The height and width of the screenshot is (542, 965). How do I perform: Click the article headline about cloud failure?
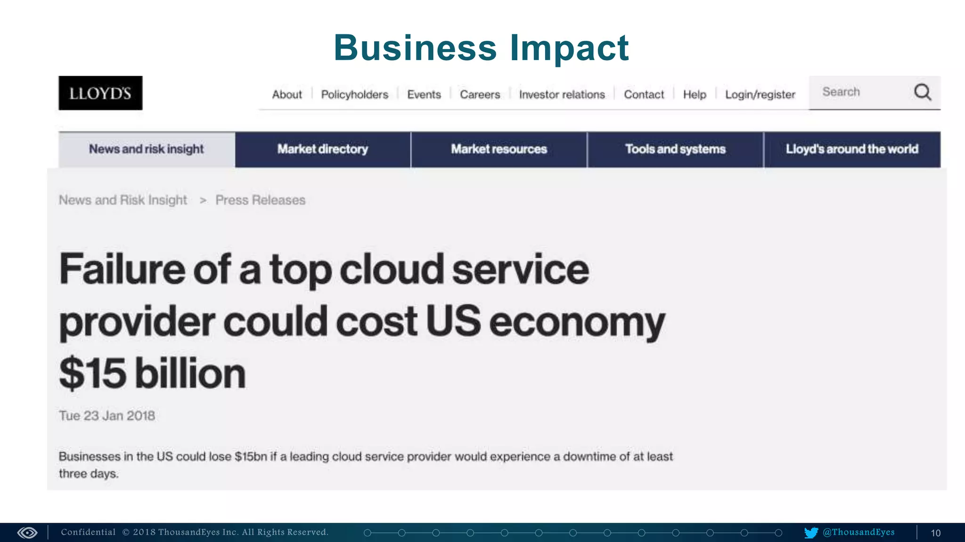coord(362,321)
